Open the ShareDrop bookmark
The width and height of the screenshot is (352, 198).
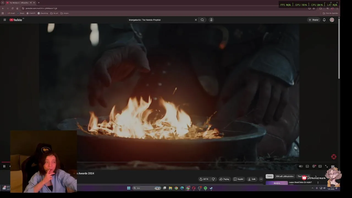43,13
